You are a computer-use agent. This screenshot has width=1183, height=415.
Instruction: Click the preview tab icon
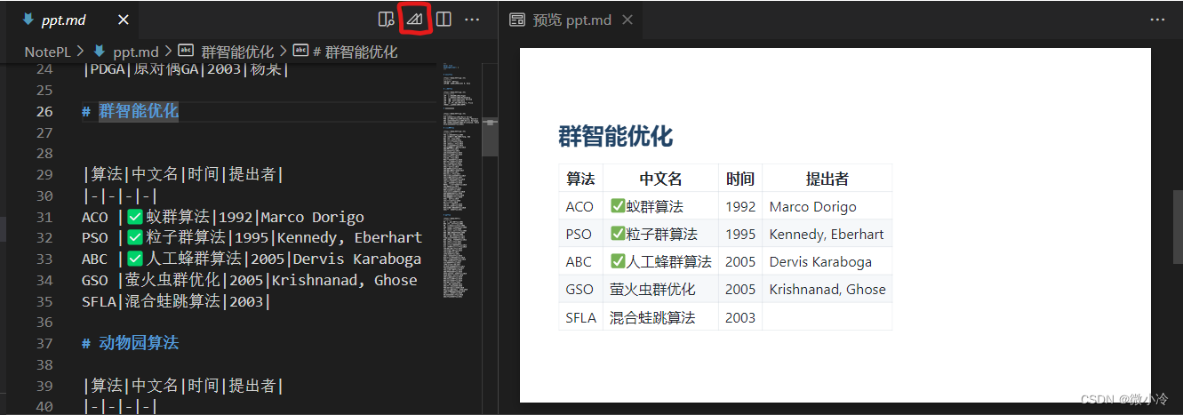point(516,20)
